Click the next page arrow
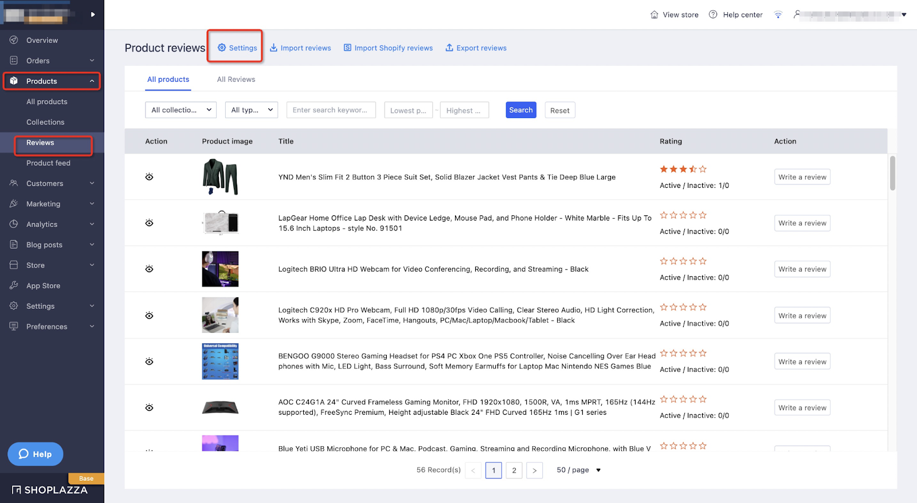Screen dimensions: 917x503 pos(534,470)
